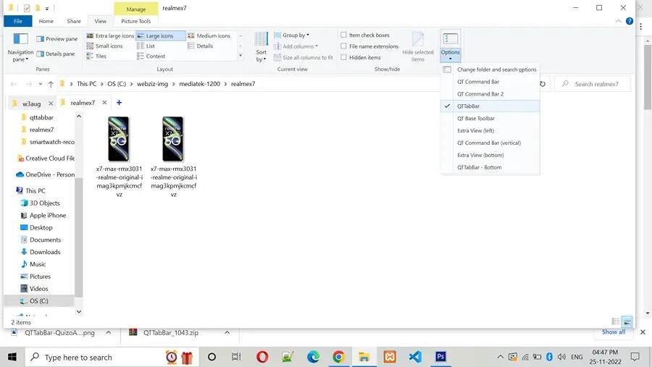Click Size all columns to fit
The width and height of the screenshot is (652, 367).
pos(303,57)
